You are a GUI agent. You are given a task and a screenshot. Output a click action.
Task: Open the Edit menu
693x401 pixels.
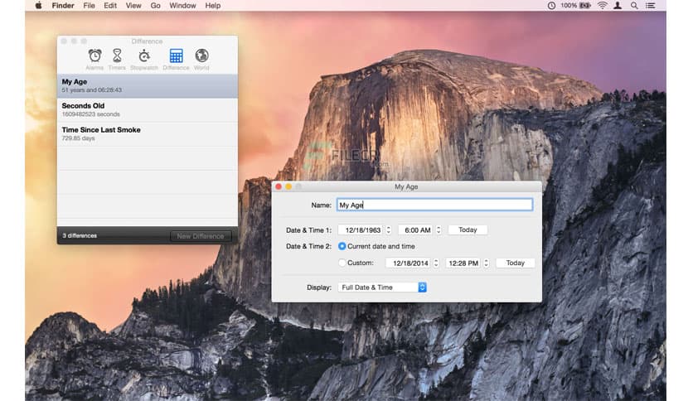[110, 6]
